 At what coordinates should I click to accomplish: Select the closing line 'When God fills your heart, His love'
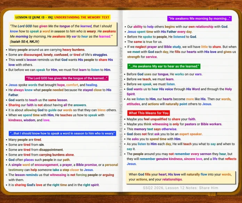[x=180, y=177]
